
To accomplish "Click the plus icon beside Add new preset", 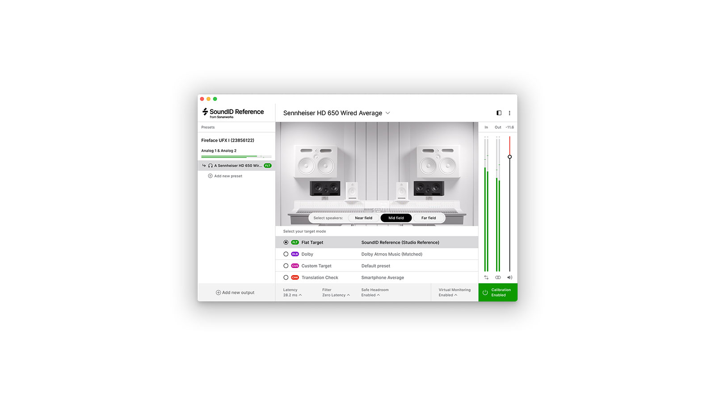I will [210, 176].
